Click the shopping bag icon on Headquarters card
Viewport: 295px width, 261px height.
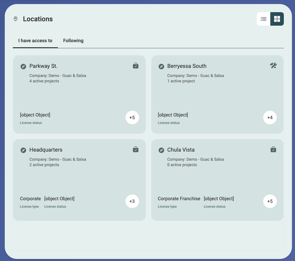[136, 149]
